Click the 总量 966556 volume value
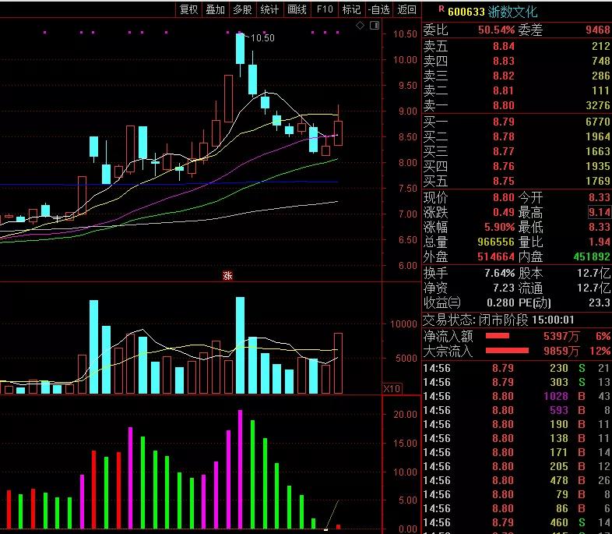This screenshot has height=534, width=612. (496, 242)
